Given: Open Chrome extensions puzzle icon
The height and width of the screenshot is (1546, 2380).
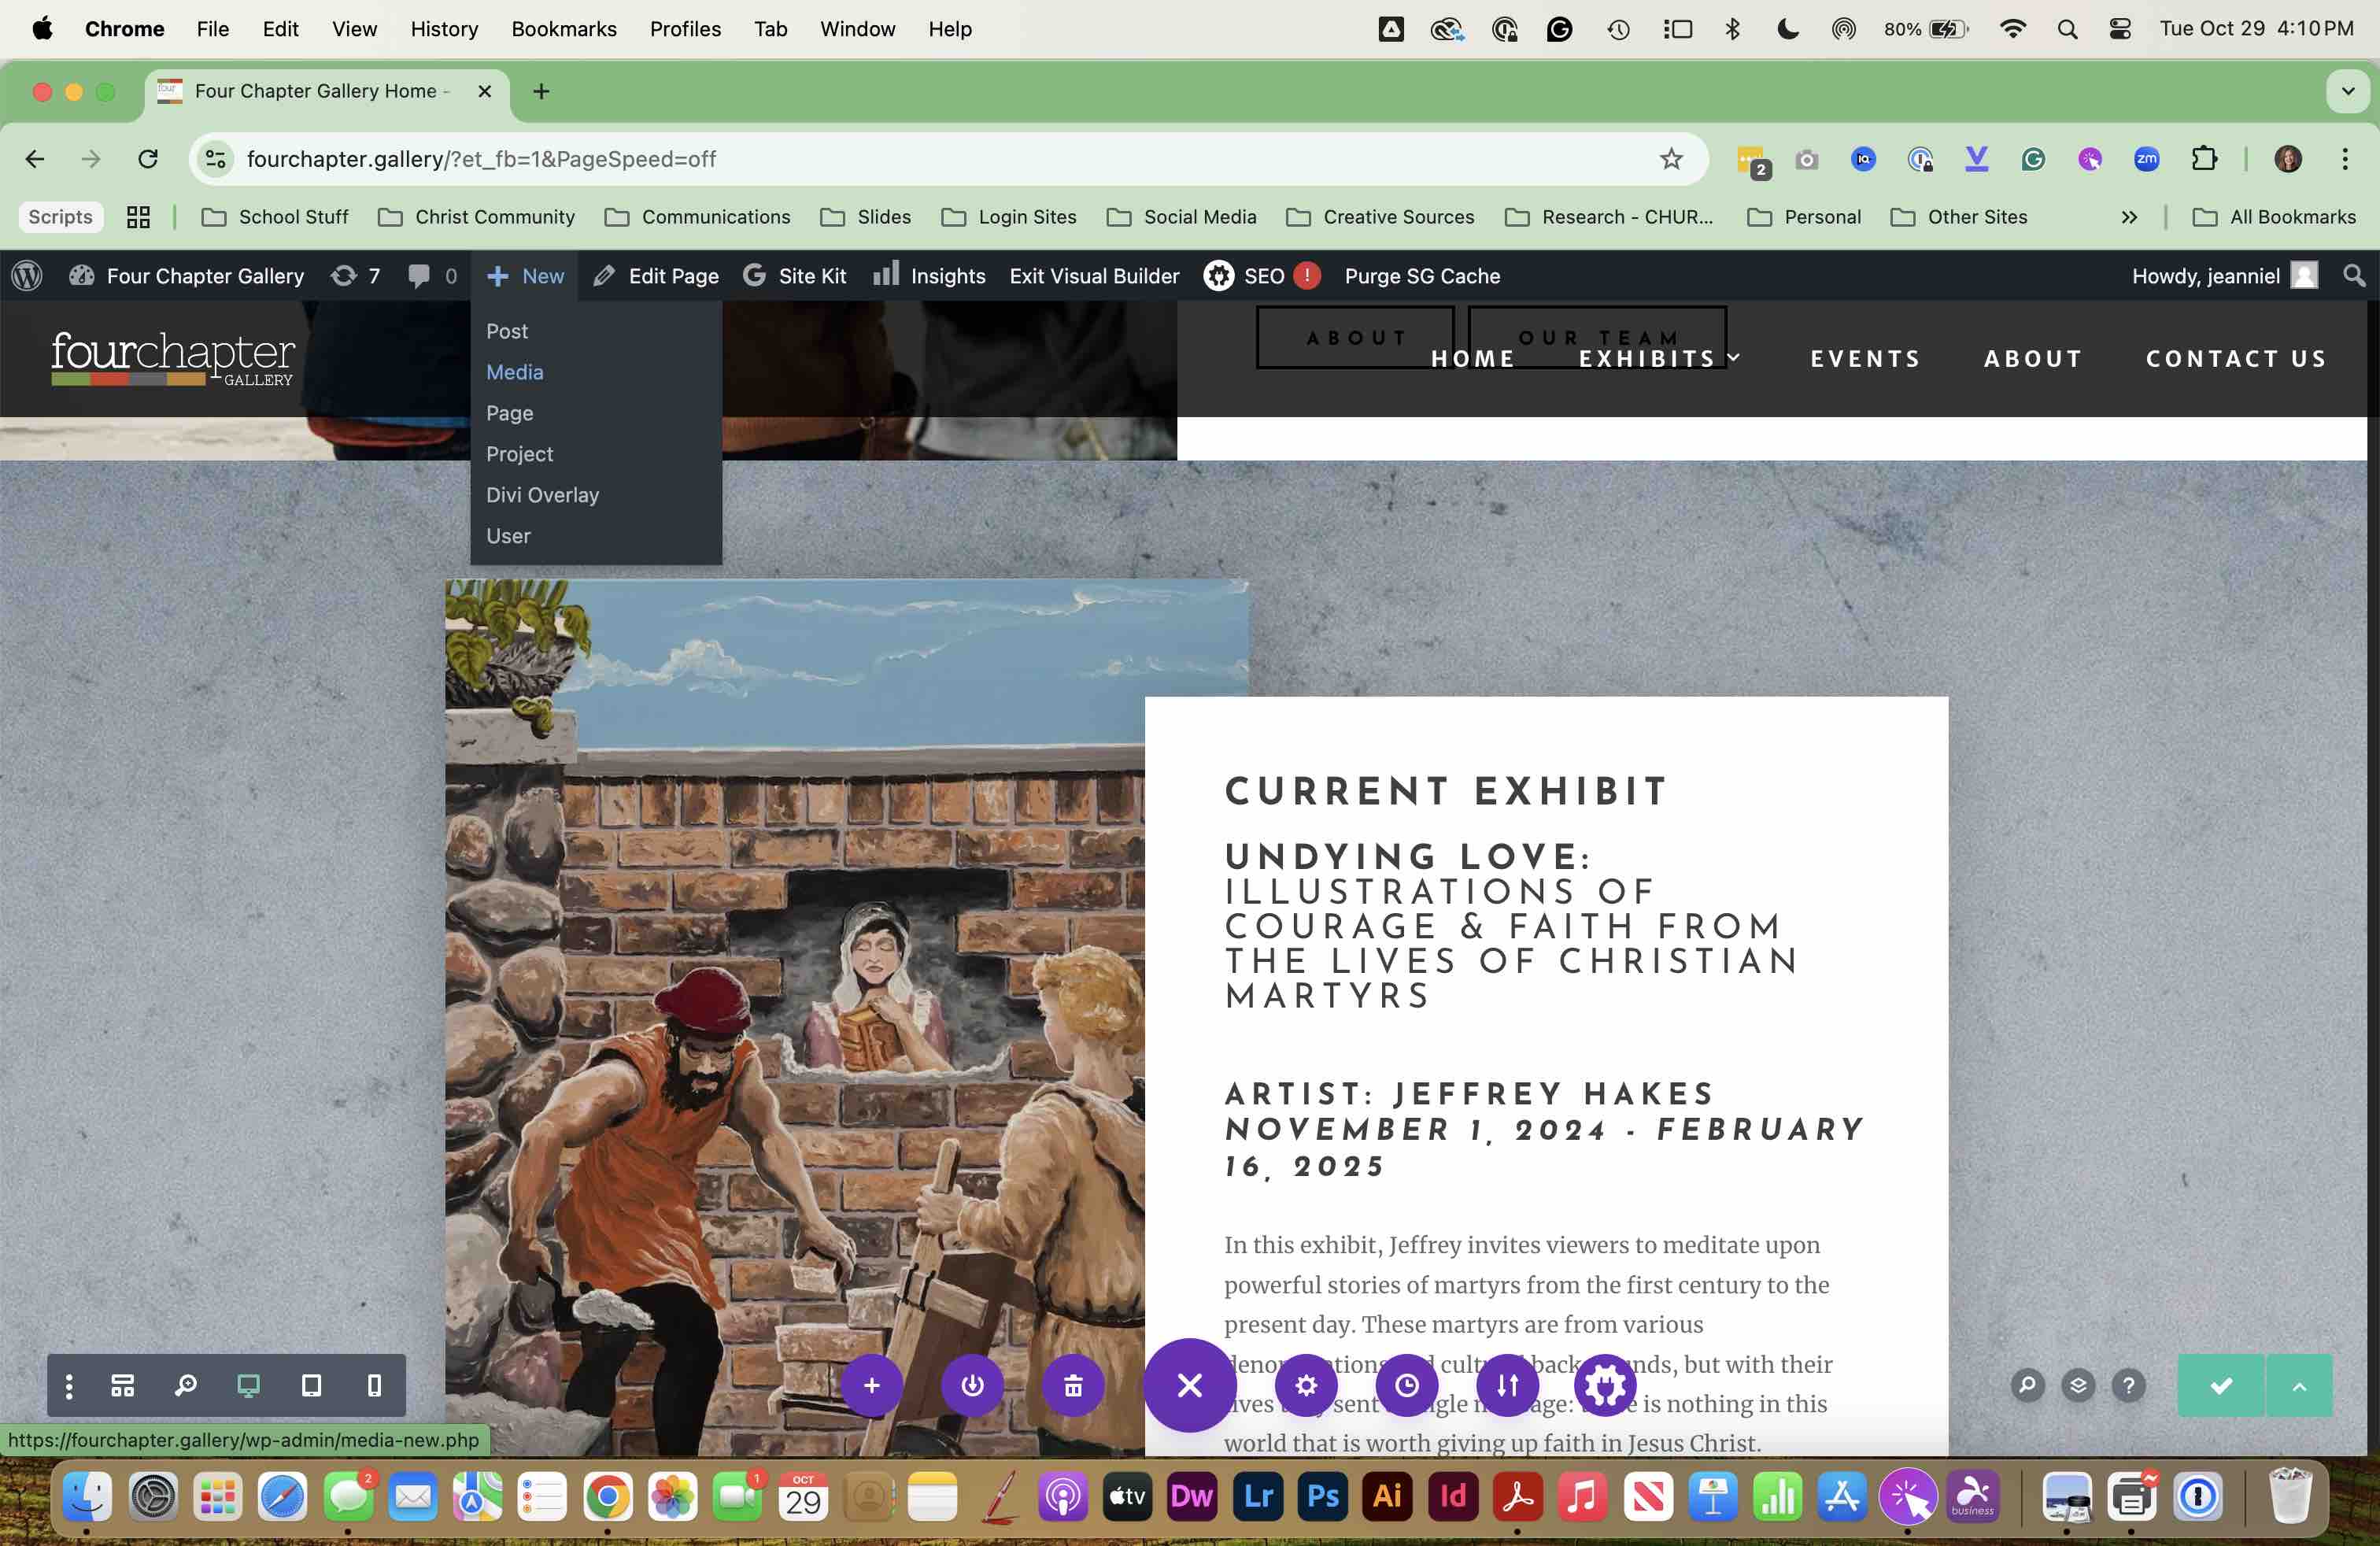Looking at the screenshot, I should (x=2204, y=159).
